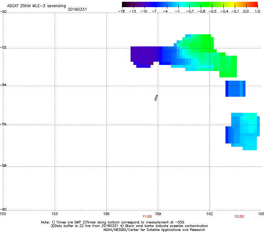The image size is (264, 232).
Task: Click the colorbar label 0.0
Action: click(x=246, y=11)
